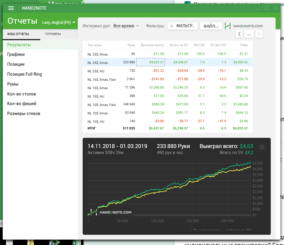Select the КЭШ ОТЧЕТЫ tab
This screenshot has height=245, width=284.
(x=18, y=34)
